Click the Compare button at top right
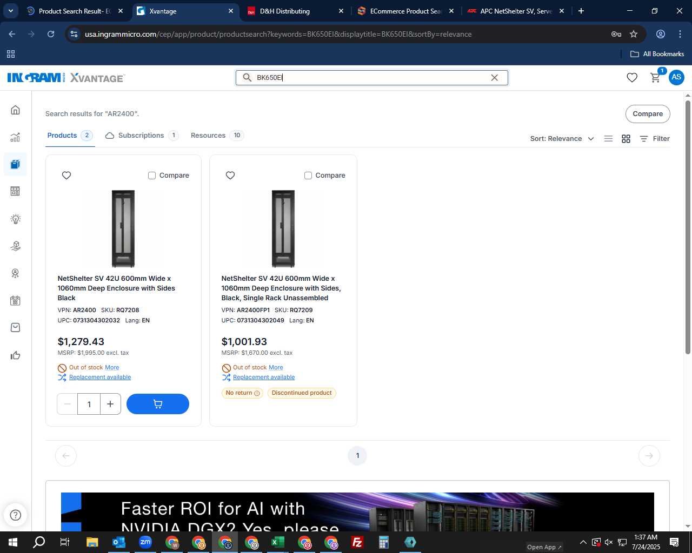This screenshot has height=553, width=692. (x=648, y=114)
